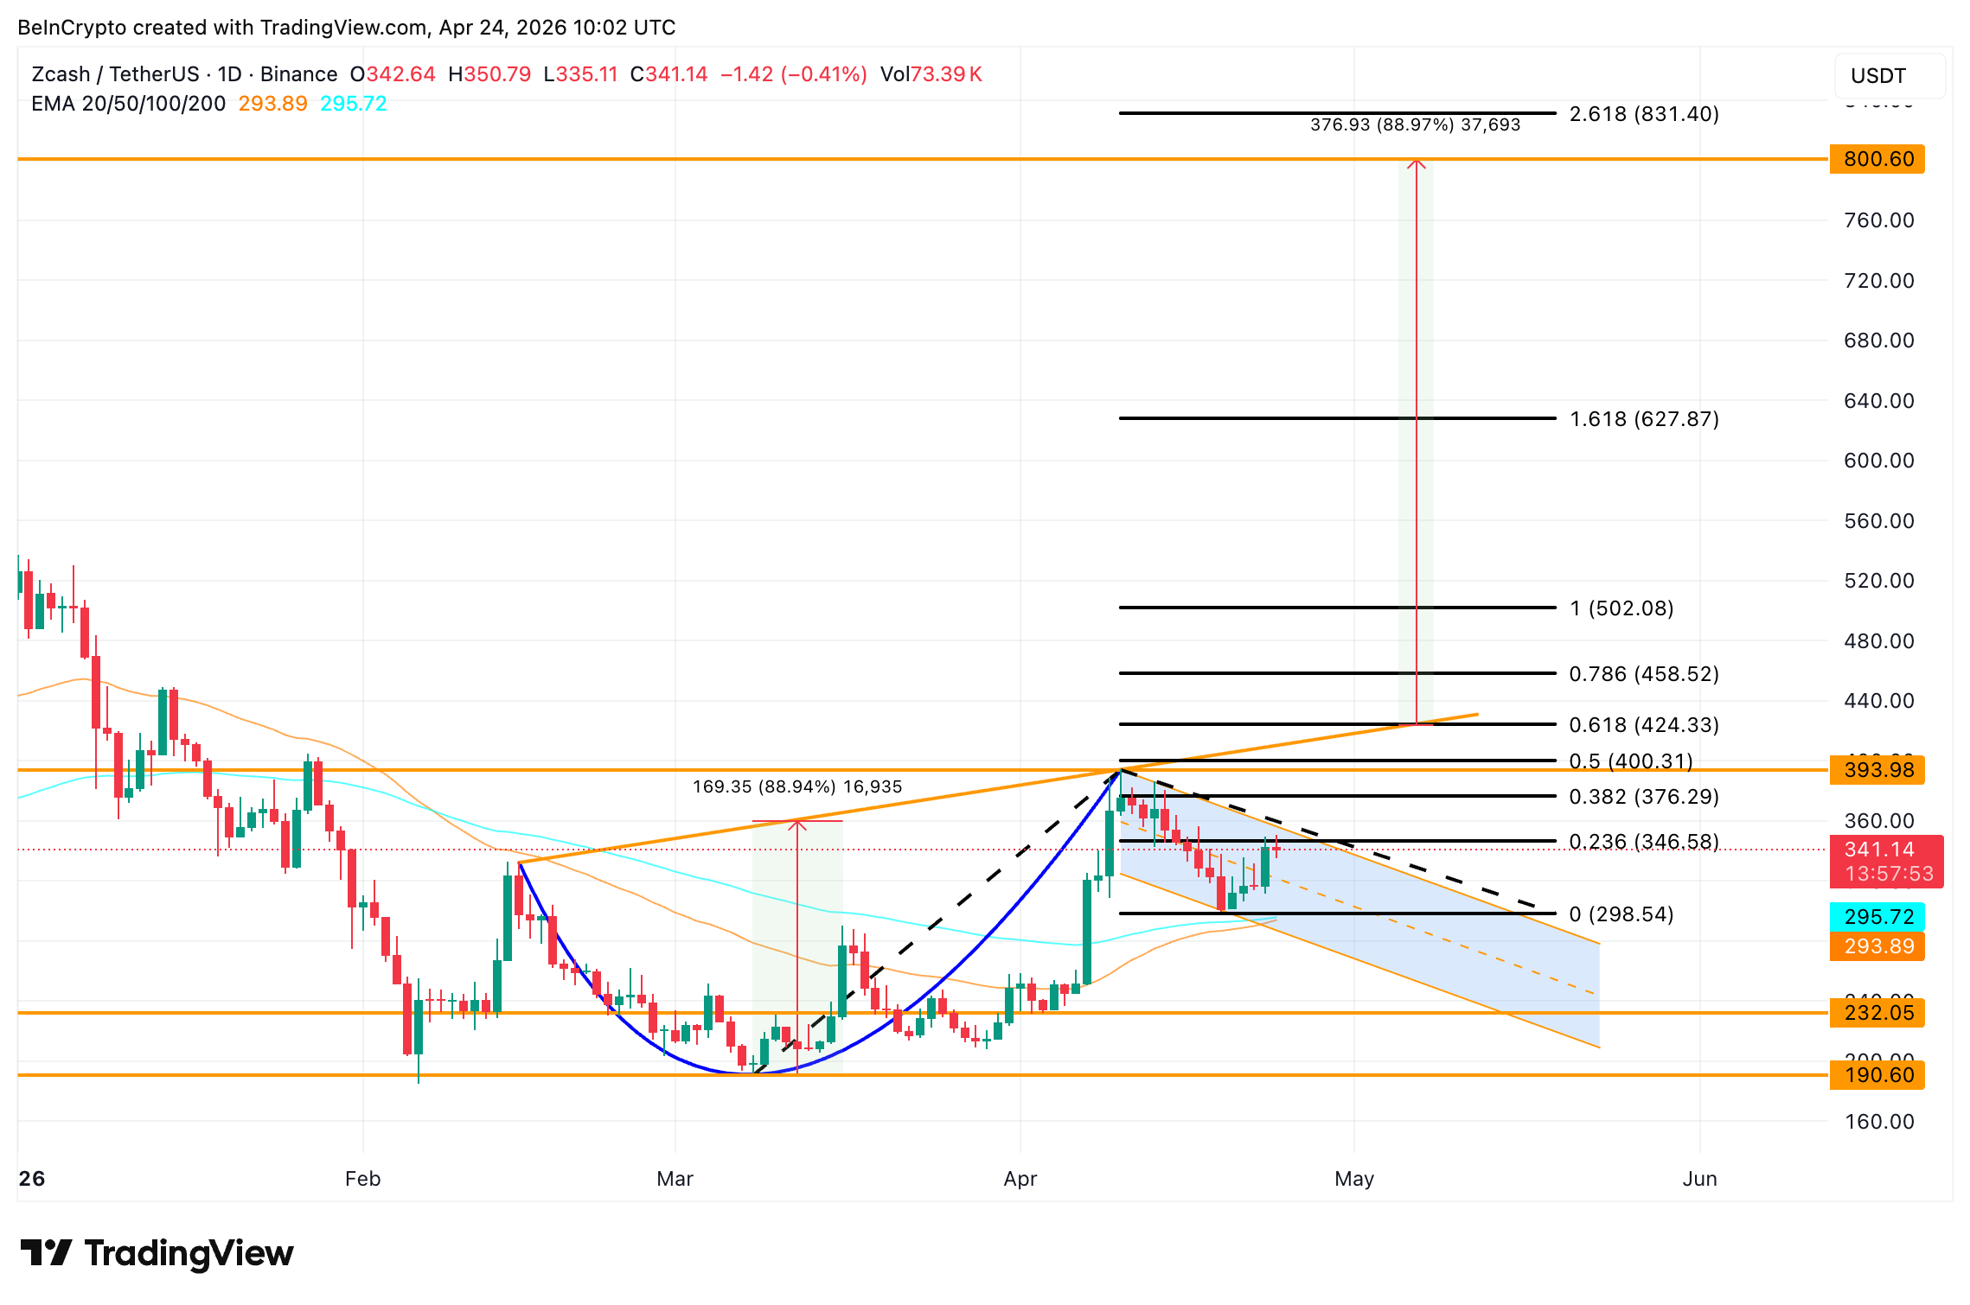Click the Zcash / TetherUS symbol name

point(118,74)
